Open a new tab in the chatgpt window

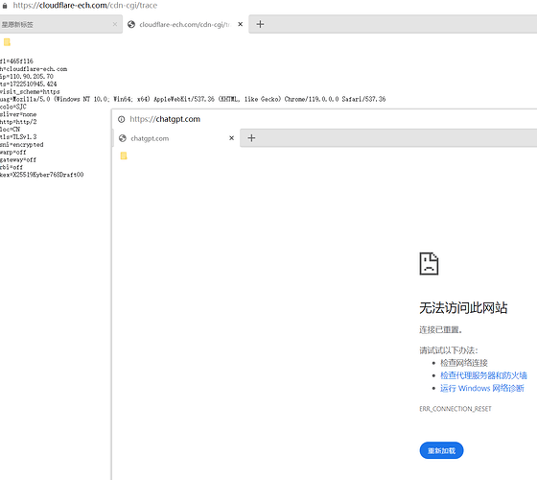(251, 138)
